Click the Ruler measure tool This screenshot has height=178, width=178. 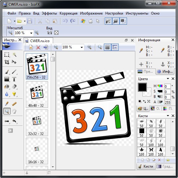(x=14, y=104)
